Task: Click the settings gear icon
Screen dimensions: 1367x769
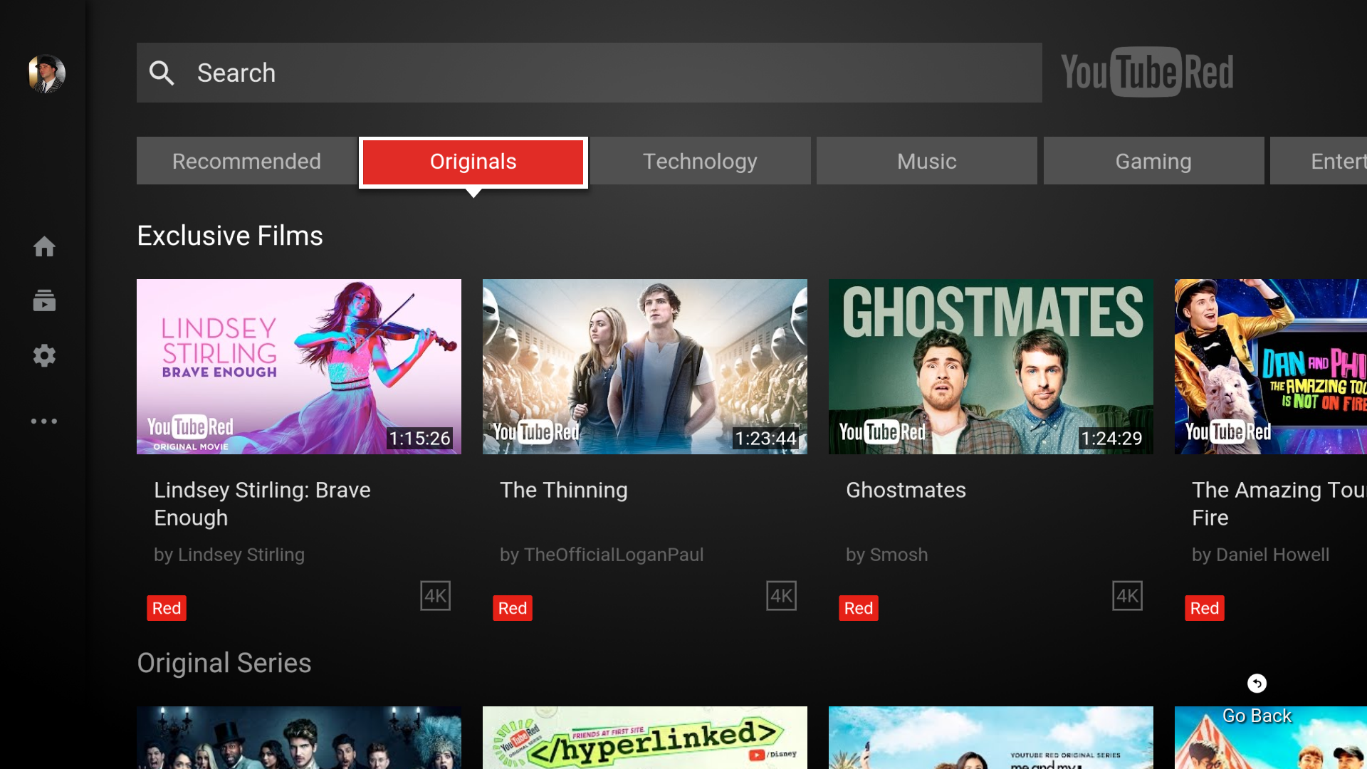Action: (x=44, y=356)
